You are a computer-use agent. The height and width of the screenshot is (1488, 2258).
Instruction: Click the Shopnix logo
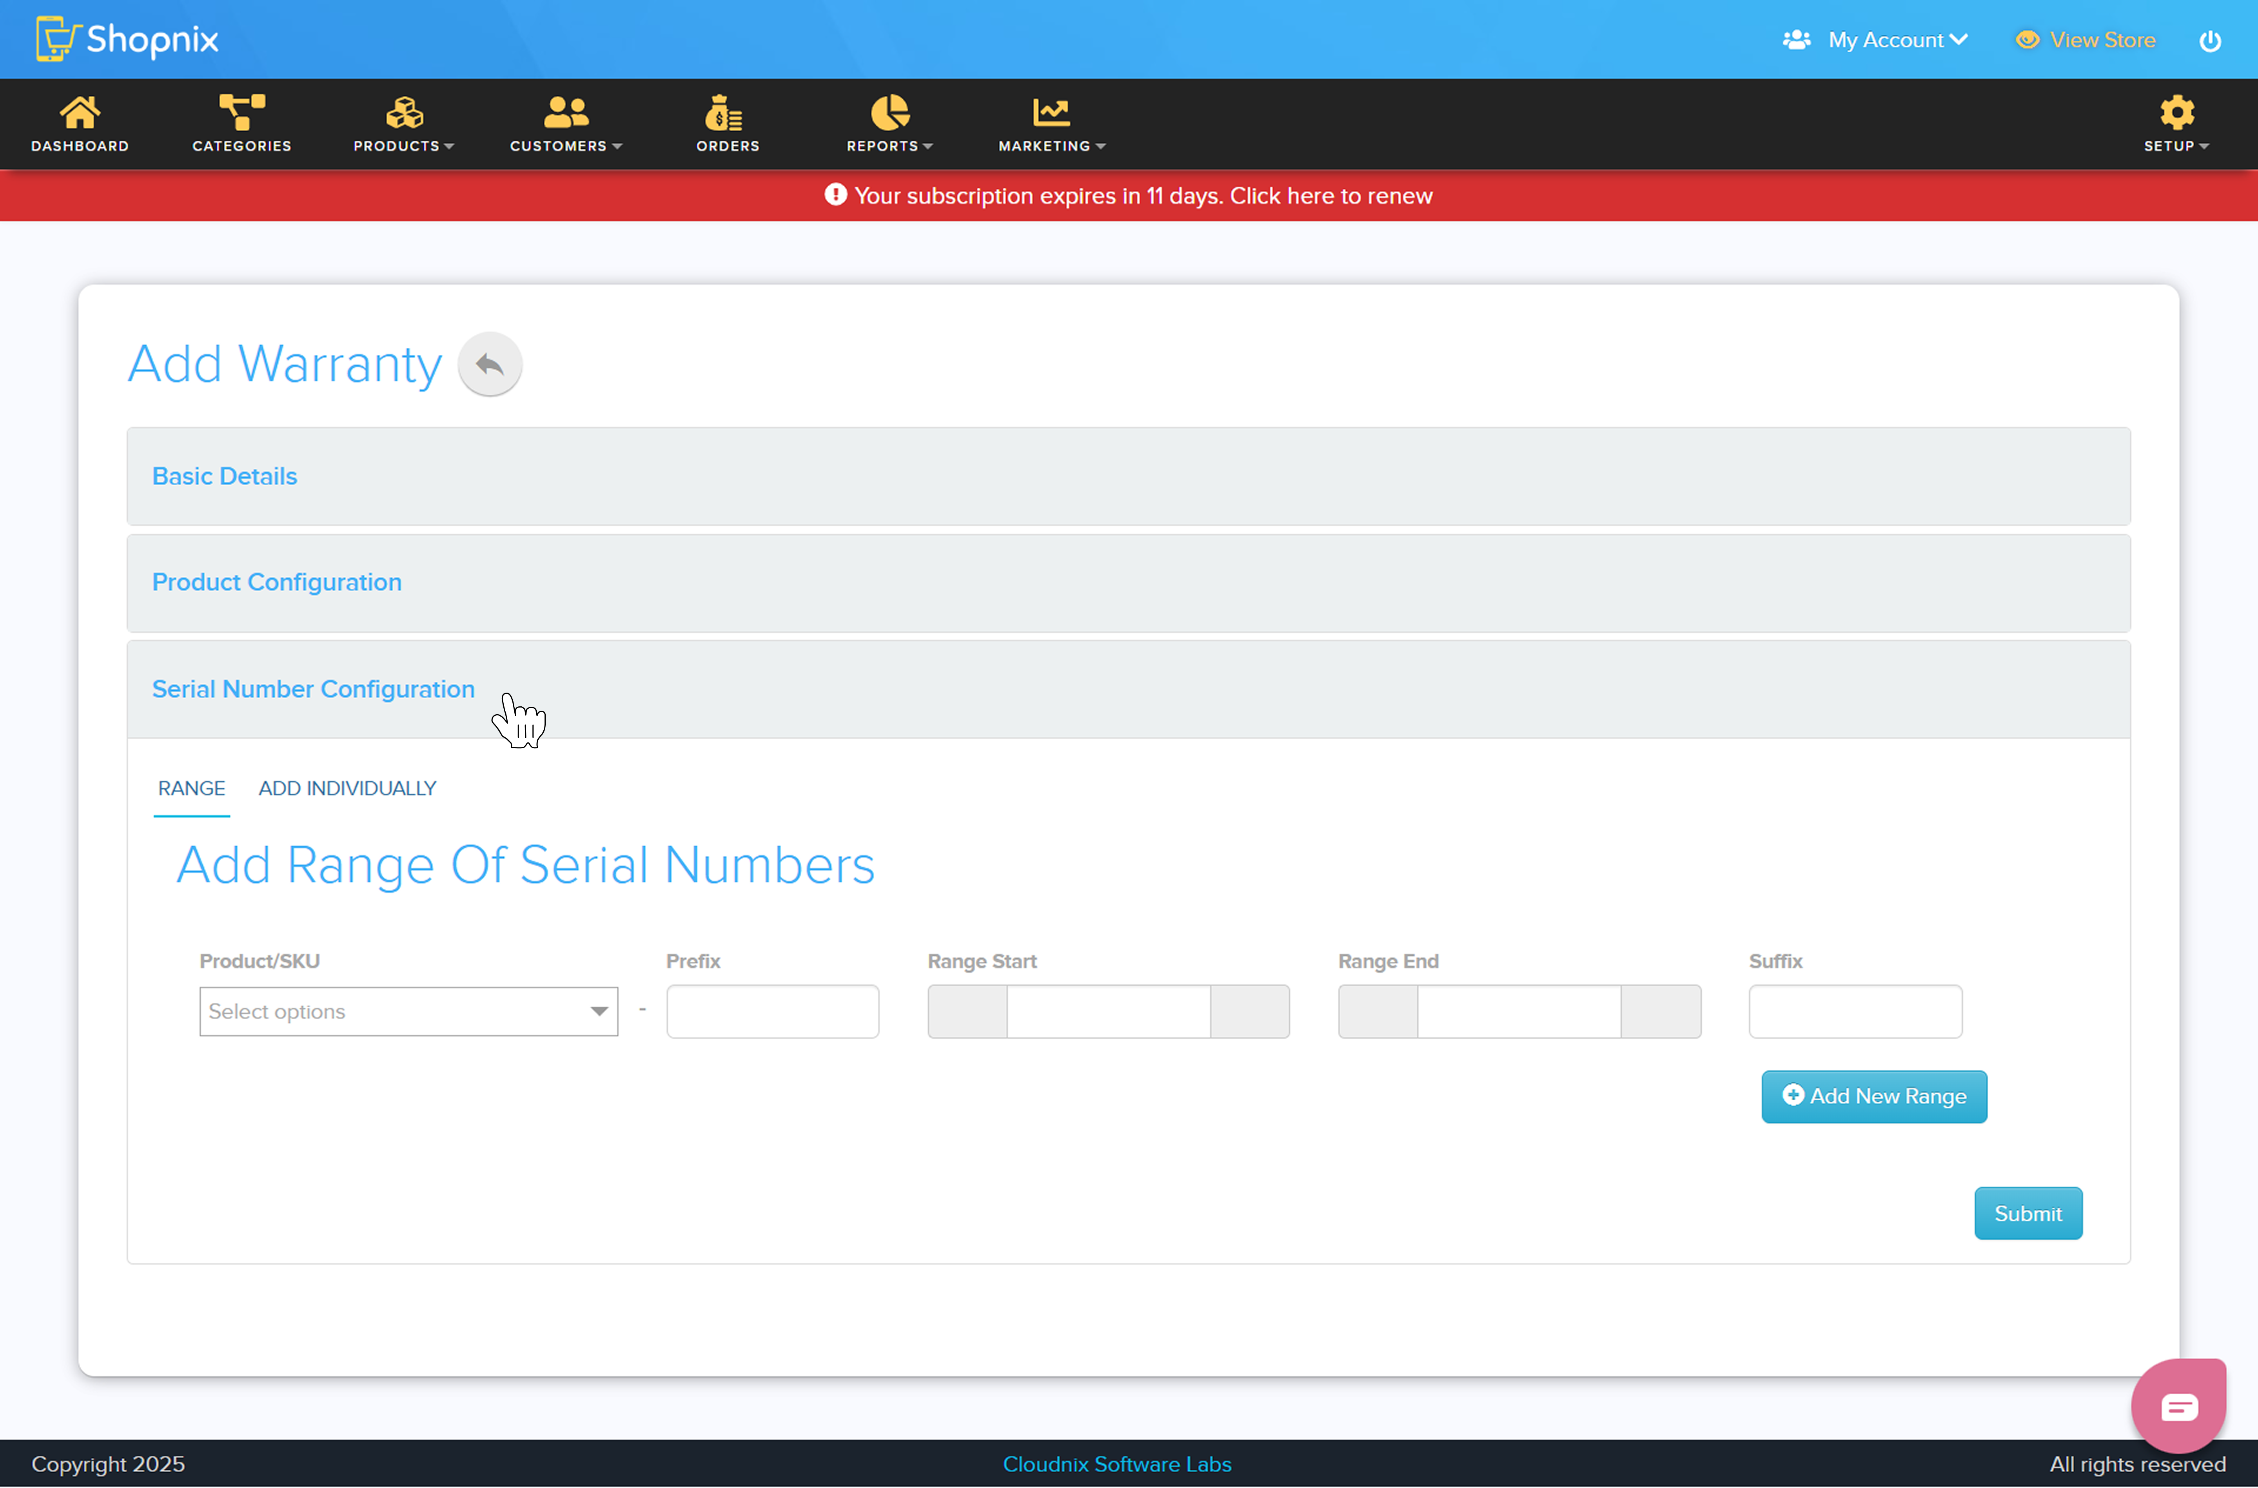point(127,39)
